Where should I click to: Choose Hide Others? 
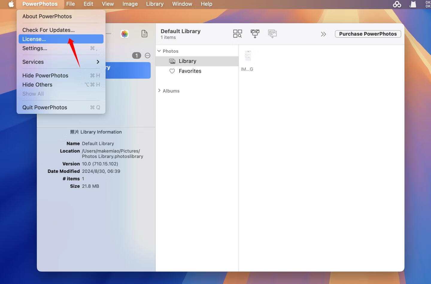(x=61, y=85)
